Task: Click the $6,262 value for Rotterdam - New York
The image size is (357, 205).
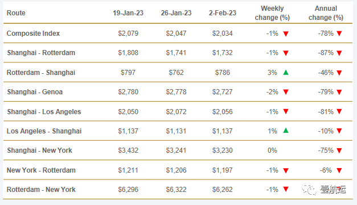Action: click(223, 190)
